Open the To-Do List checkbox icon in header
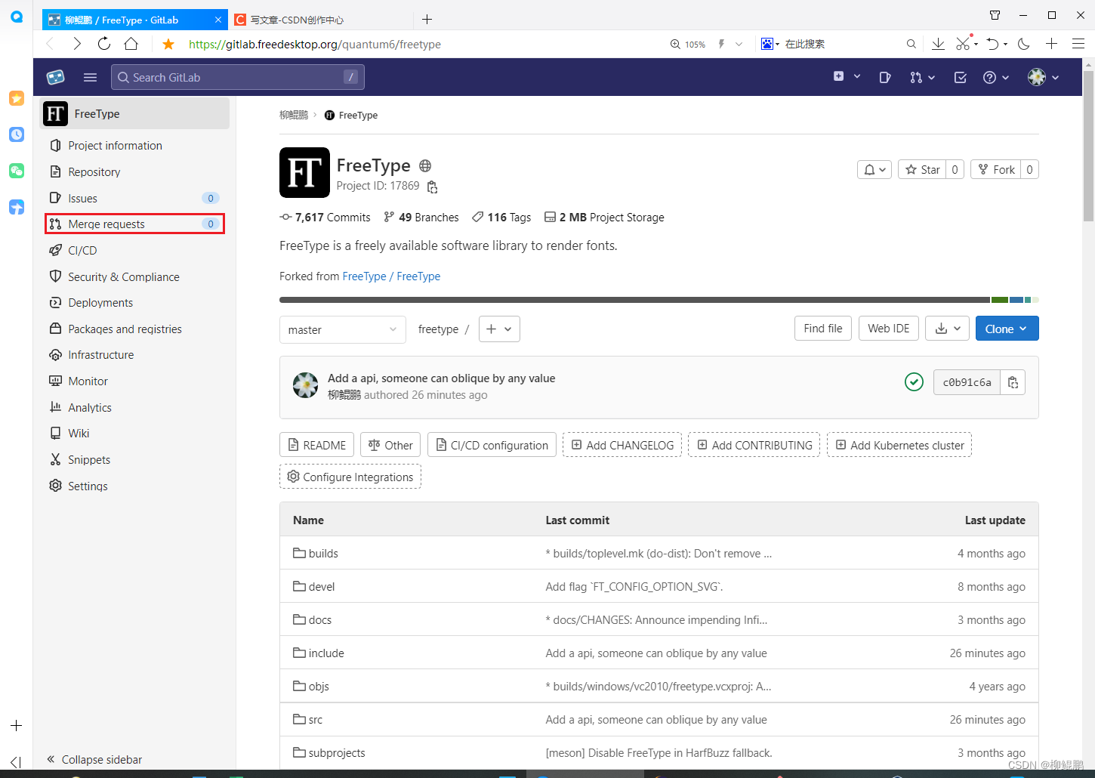1095x778 pixels. (x=960, y=77)
